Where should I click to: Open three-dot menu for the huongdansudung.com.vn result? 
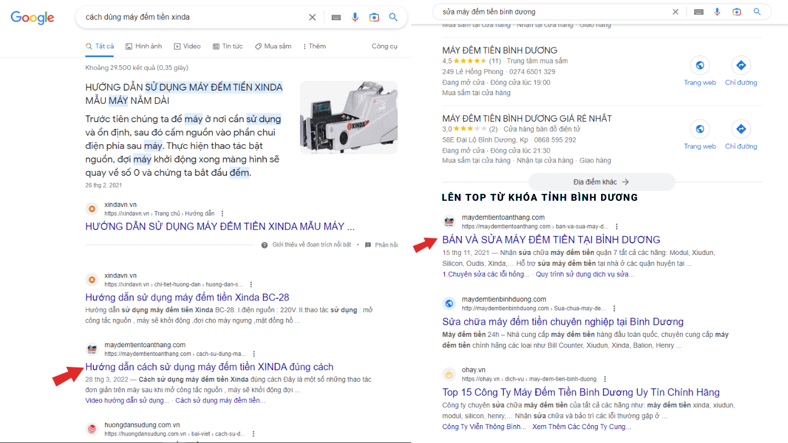coord(253,434)
